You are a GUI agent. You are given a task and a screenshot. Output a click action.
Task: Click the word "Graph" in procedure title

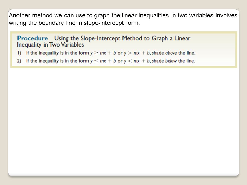160,38
